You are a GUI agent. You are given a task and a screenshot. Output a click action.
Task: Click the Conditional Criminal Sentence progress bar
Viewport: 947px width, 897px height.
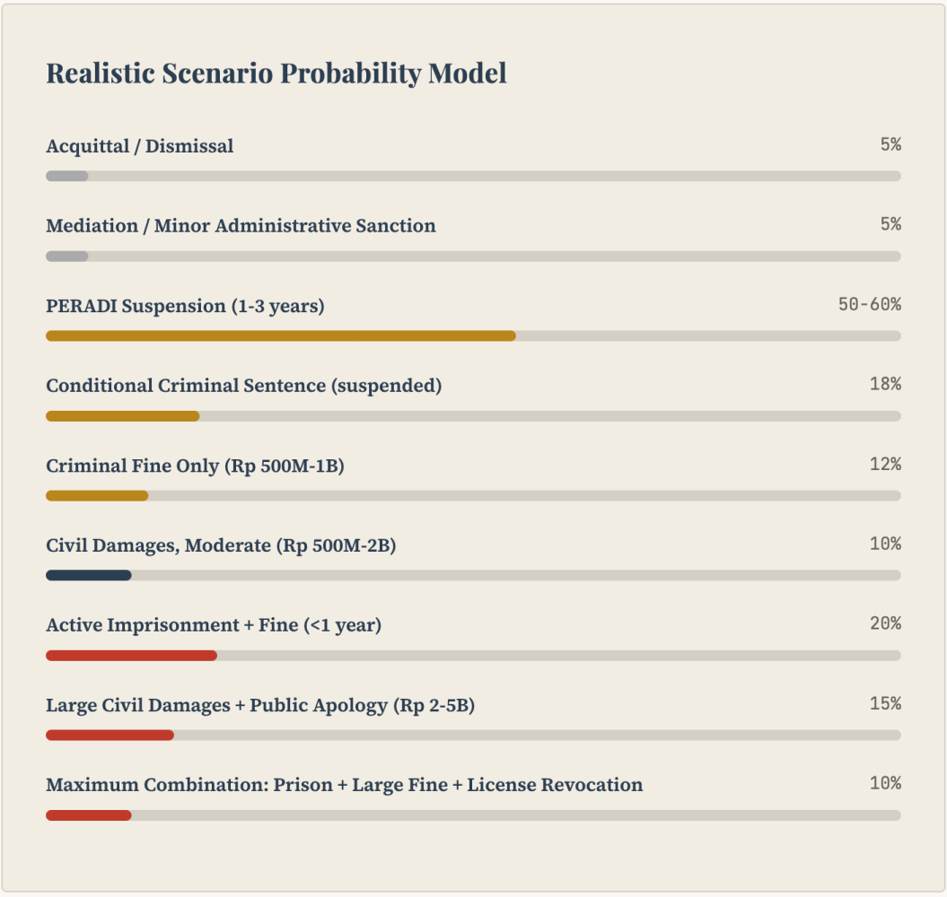click(474, 416)
